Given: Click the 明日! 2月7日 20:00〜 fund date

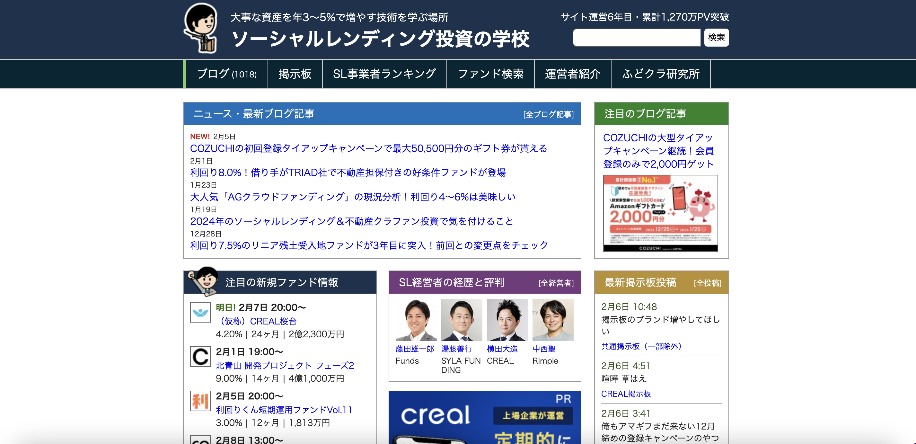Looking at the screenshot, I should [261, 307].
